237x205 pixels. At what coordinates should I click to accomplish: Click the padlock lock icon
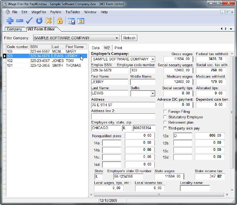click(60, 21)
